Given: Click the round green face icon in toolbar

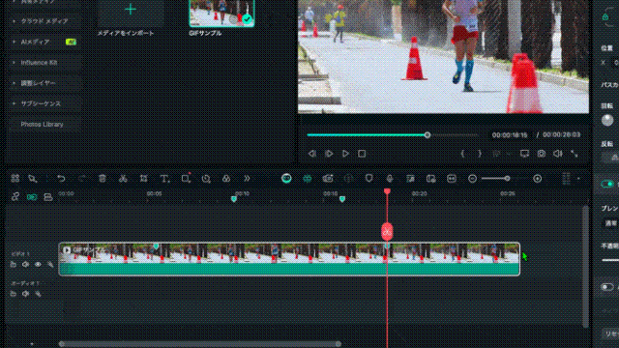Looking at the screenshot, I should point(286,178).
